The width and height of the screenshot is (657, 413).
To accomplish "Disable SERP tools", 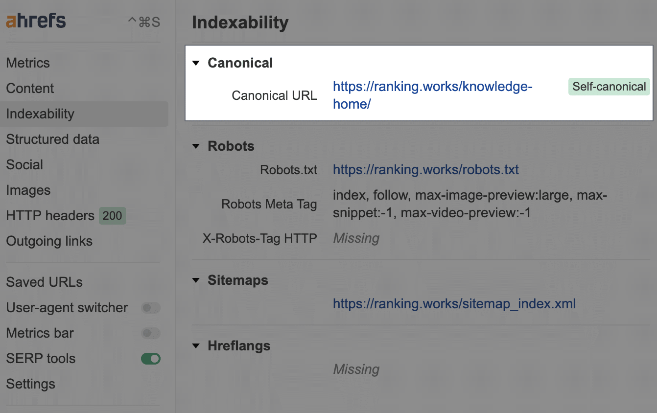I will pos(150,358).
